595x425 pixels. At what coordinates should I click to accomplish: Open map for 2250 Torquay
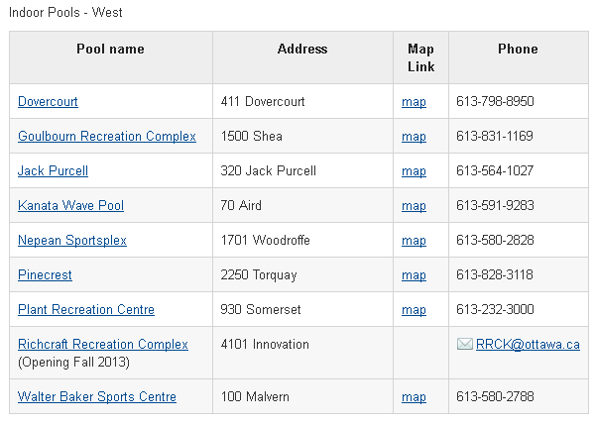coord(414,275)
